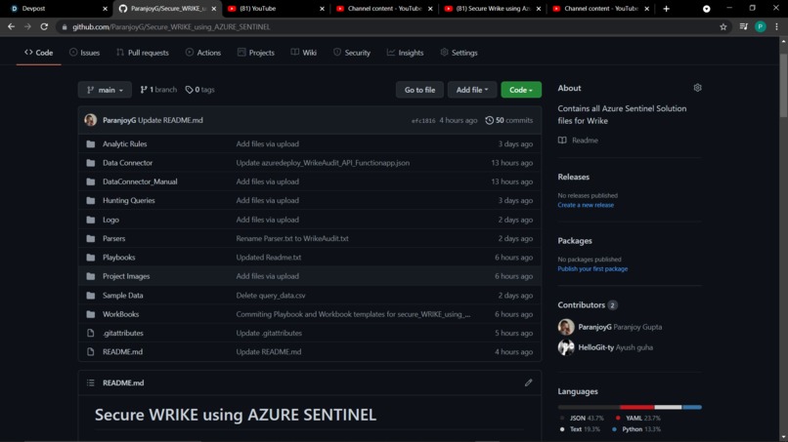Expand the green Code dropdown
The height and width of the screenshot is (442, 788).
(x=521, y=90)
